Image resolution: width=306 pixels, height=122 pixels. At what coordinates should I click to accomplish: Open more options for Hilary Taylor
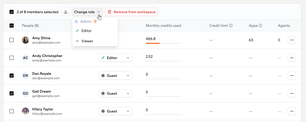(292, 111)
